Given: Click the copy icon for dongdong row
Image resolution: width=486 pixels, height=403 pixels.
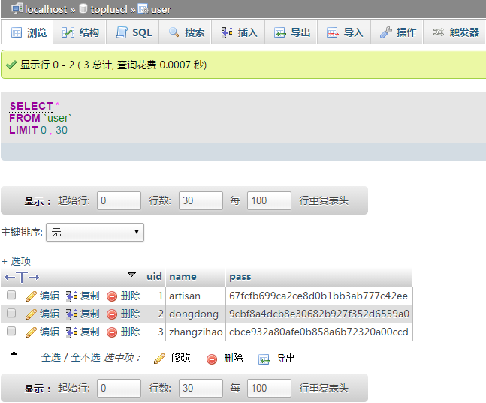Looking at the screenshot, I should 71,314.
